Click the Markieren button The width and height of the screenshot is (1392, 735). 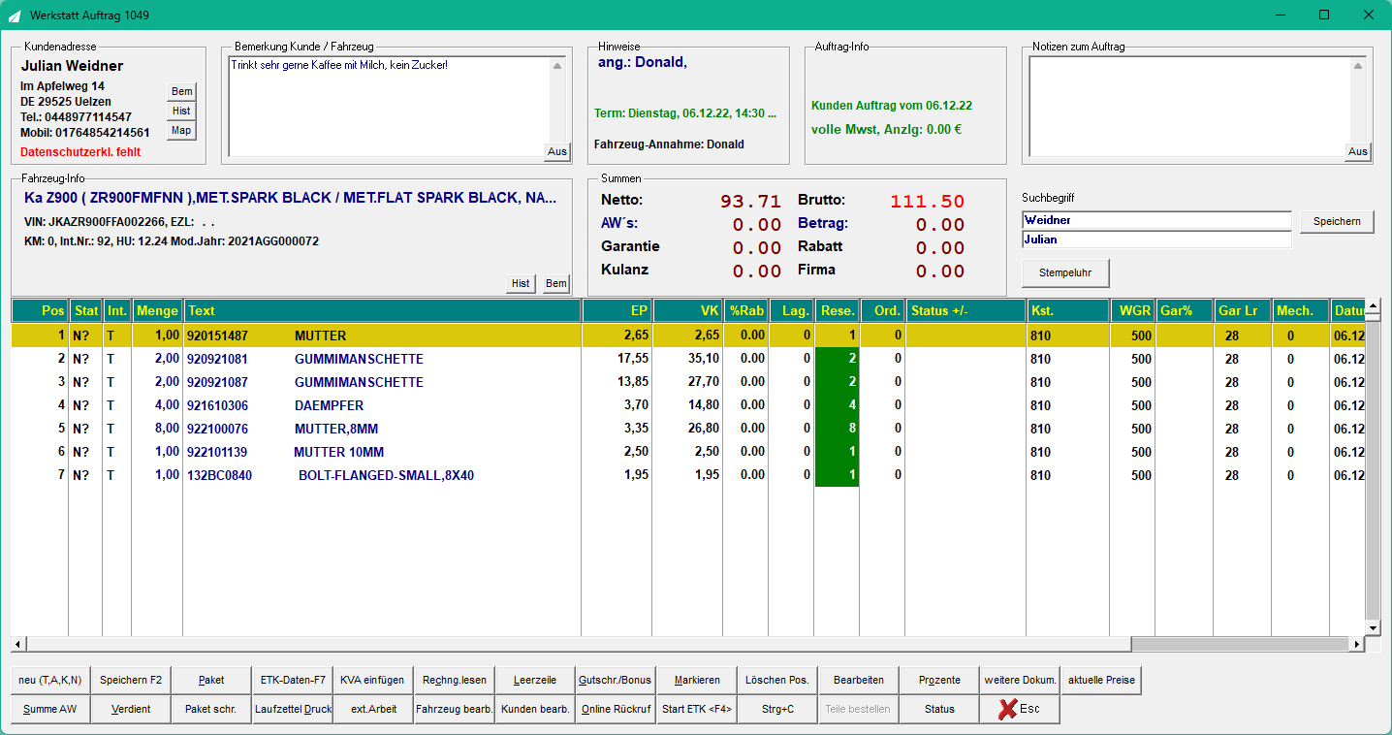(697, 681)
